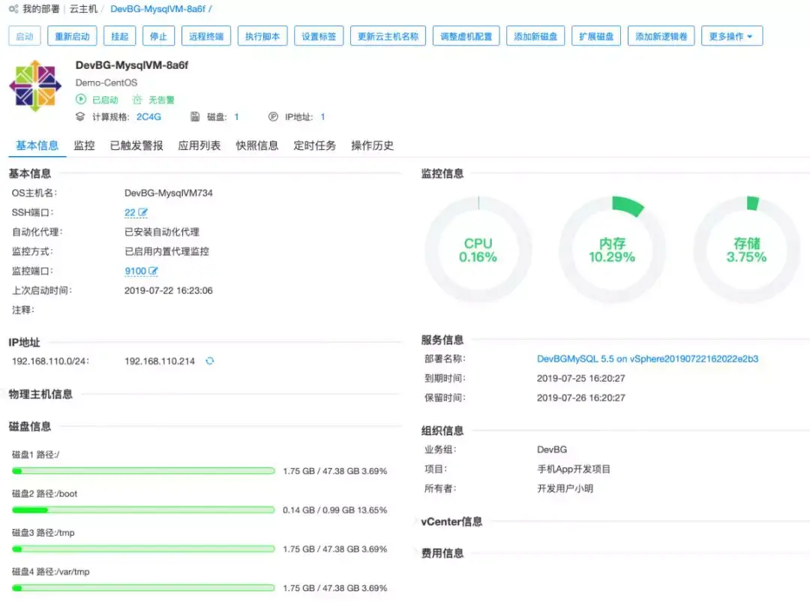810x604 pixels.
Task: Edit monitoring port 9100 via pencil icon
Action: [x=152, y=271]
